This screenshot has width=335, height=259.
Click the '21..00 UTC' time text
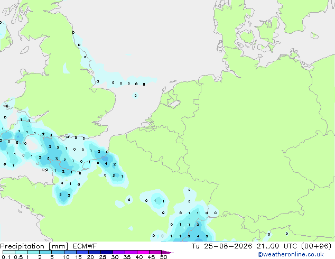point(277,246)
